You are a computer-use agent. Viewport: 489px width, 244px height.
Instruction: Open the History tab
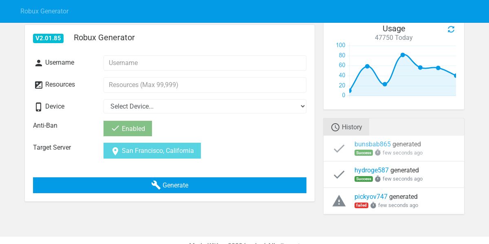(346, 127)
